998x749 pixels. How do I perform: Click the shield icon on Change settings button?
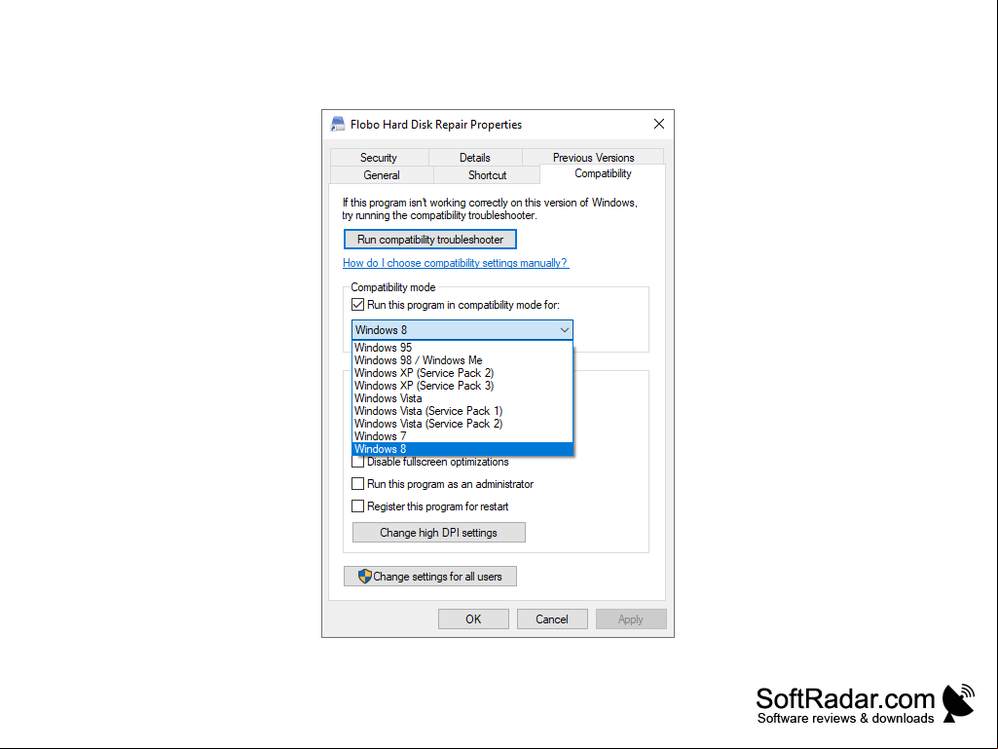[x=365, y=577]
